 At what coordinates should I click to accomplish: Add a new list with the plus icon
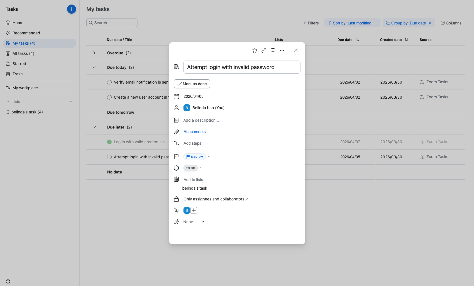[71, 102]
